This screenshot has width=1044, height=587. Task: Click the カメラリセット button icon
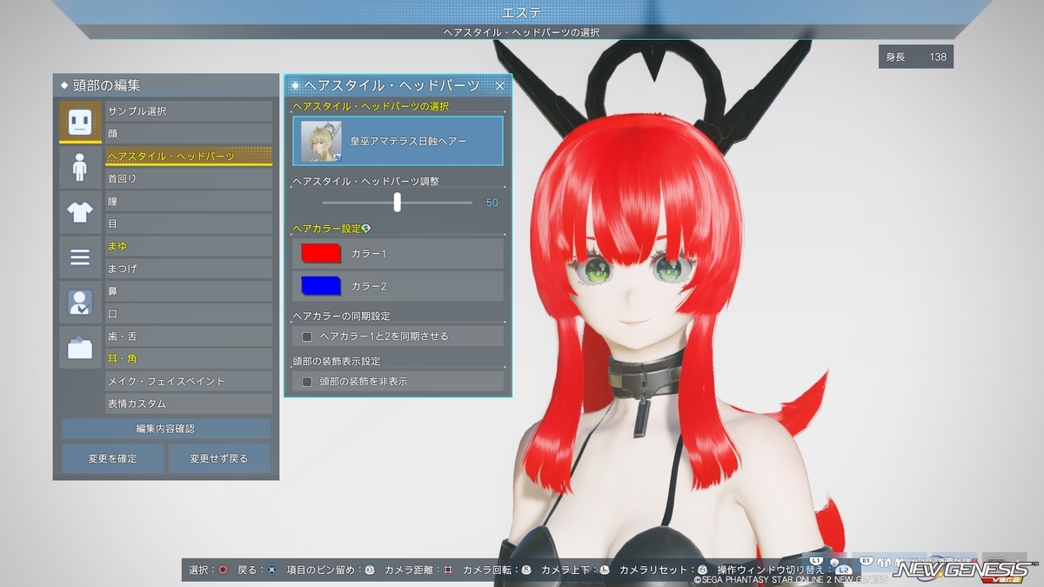point(701,570)
